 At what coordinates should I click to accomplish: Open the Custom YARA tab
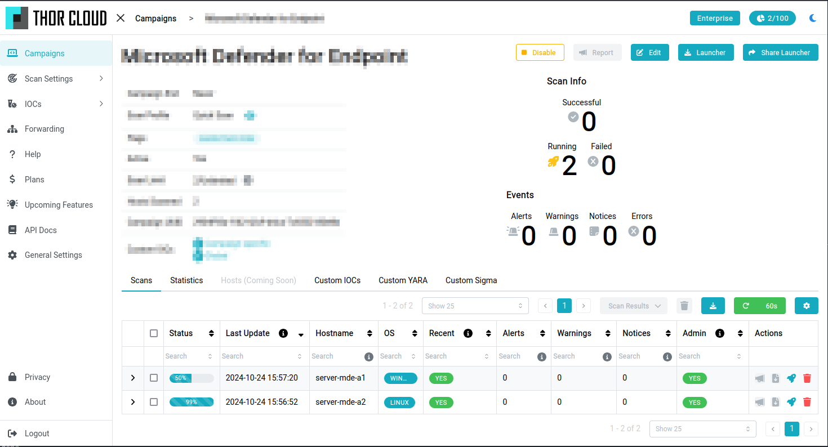pyautogui.click(x=403, y=280)
